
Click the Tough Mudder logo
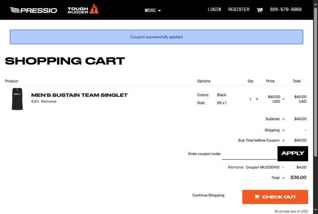click(x=83, y=9)
